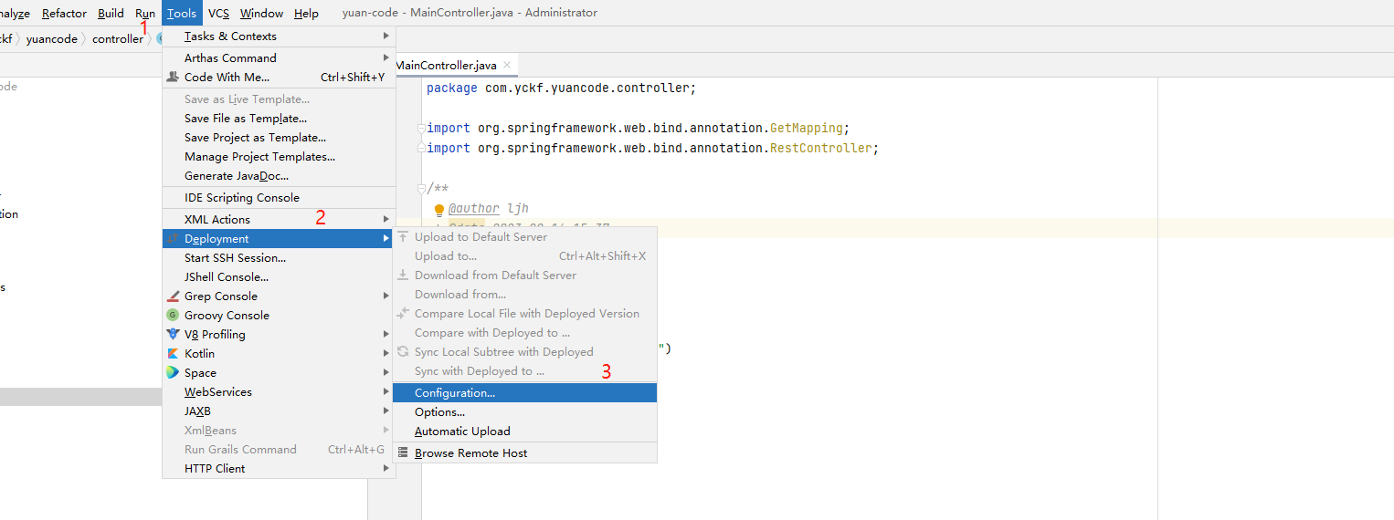Click the Browse Remote Host list icon

coord(403,453)
